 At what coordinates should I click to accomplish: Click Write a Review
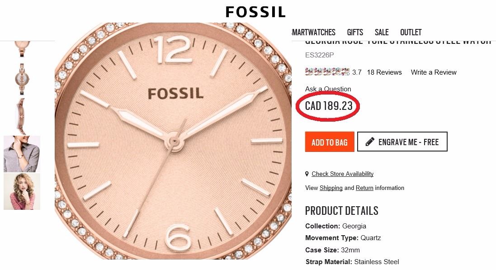[434, 72]
